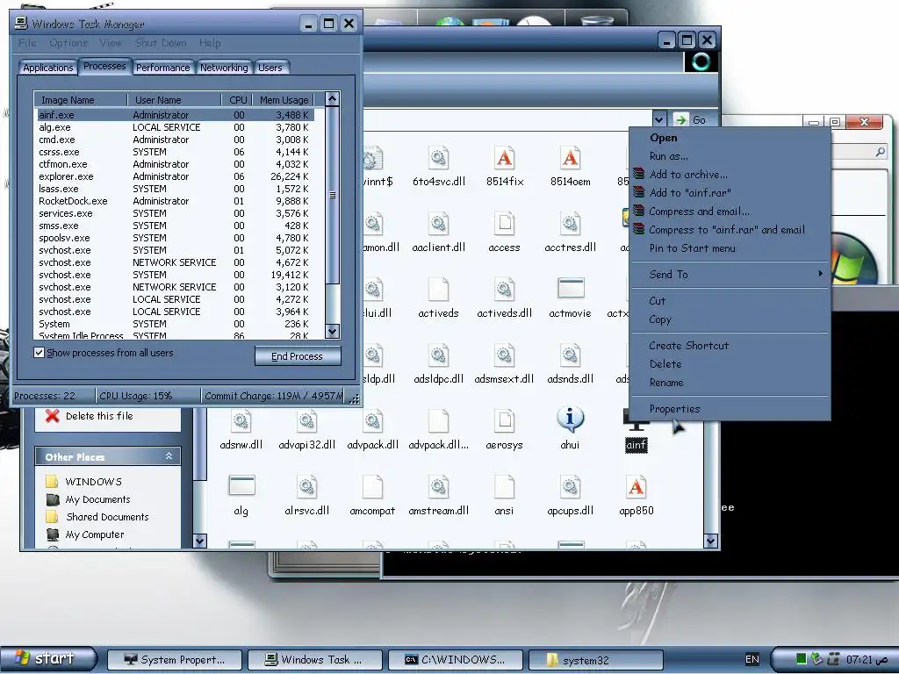Click the Mem Usage column header
The height and width of the screenshot is (674, 899).
(284, 100)
